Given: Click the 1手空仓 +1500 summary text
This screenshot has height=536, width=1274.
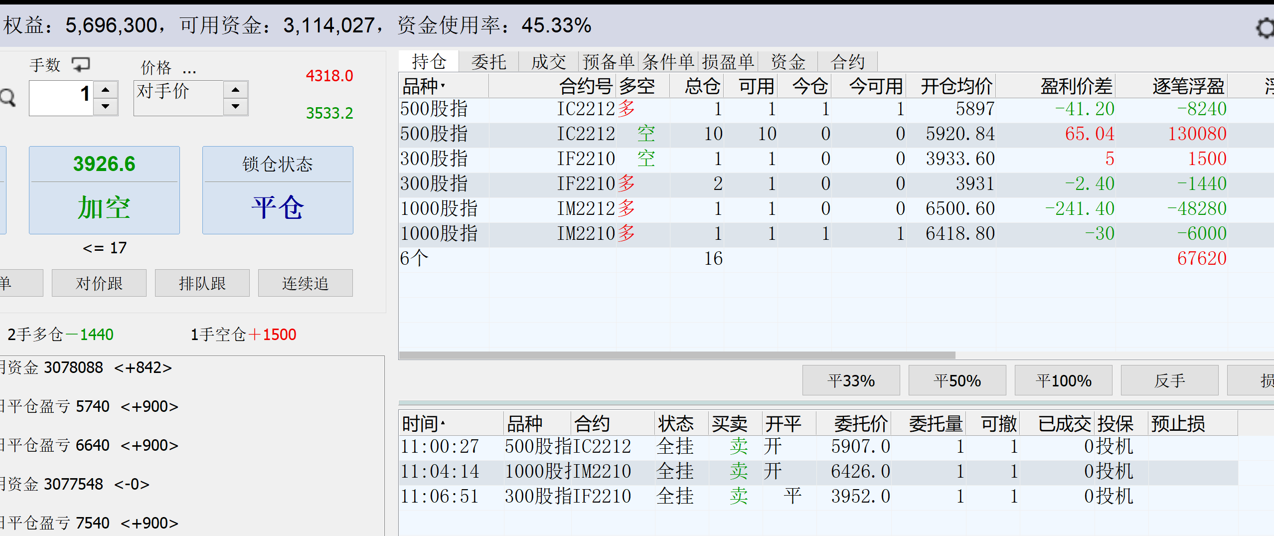Looking at the screenshot, I should (244, 334).
